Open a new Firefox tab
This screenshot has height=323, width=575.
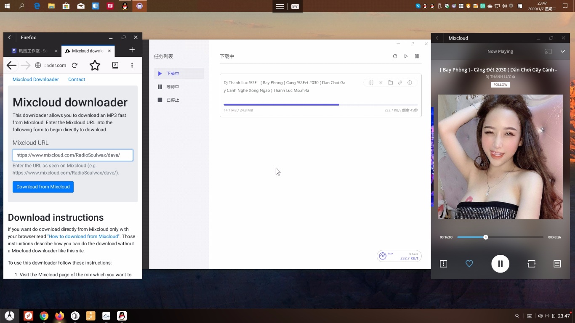pos(132,50)
